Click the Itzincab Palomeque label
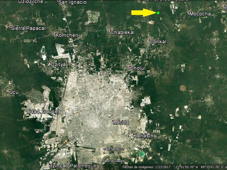 pos(73,166)
